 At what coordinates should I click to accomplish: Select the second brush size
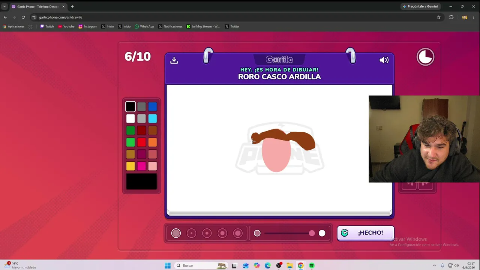point(191,233)
